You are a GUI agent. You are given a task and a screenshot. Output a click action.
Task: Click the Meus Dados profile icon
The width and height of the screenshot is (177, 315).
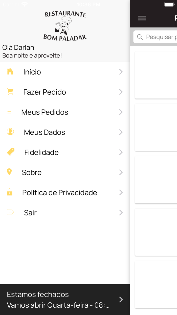click(x=10, y=132)
